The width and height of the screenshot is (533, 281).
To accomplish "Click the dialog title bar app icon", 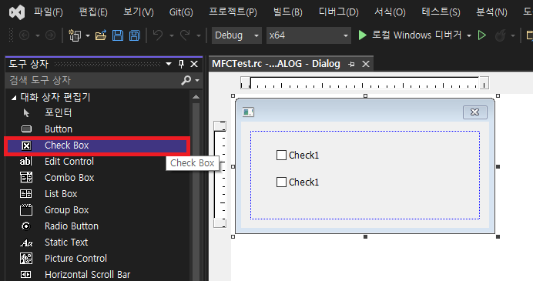I will point(248,112).
